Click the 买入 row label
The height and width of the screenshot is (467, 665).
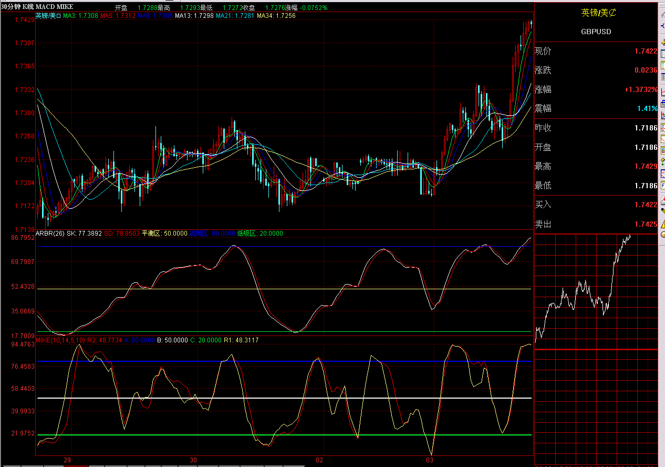(543, 205)
